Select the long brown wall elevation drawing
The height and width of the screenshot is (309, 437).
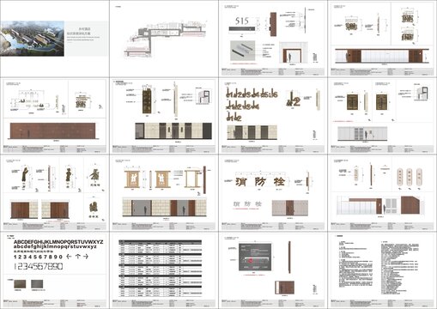[x=53, y=130]
